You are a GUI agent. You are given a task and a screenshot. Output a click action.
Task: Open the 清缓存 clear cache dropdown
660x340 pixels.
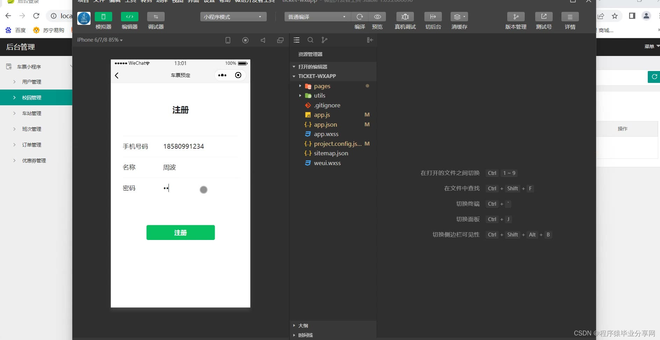[x=459, y=17]
